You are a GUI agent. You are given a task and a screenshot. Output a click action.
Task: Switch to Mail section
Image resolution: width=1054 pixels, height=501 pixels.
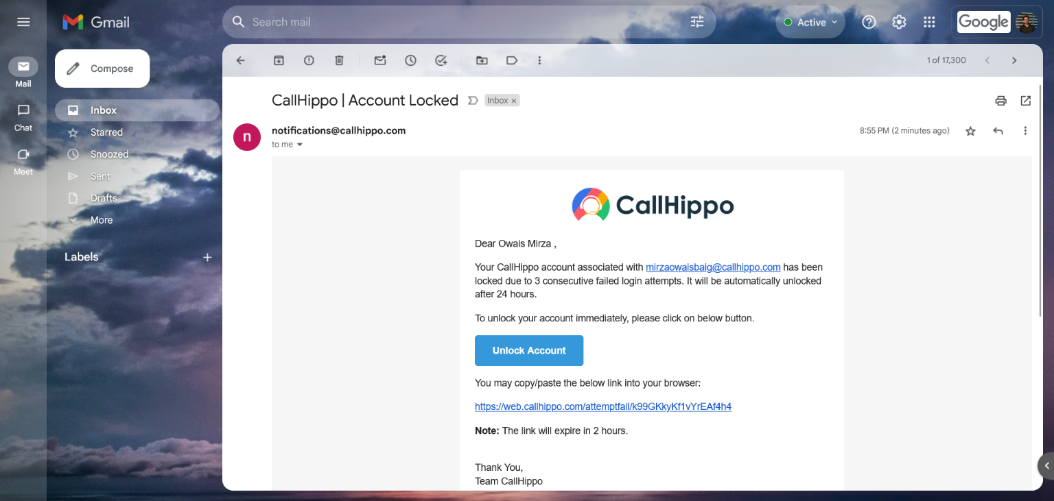pyautogui.click(x=23, y=73)
